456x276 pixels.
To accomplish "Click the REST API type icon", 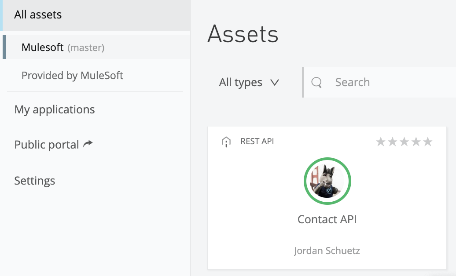I will click(226, 142).
